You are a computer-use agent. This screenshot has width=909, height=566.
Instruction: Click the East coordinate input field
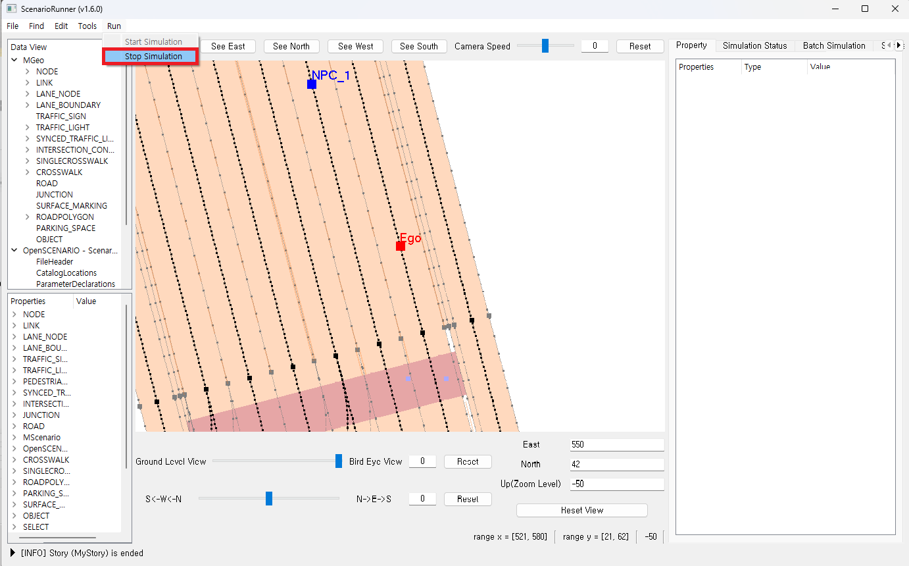pyautogui.click(x=616, y=445)
